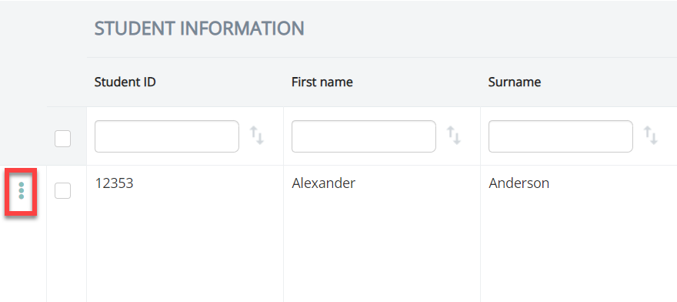Tick the checkbox for student 12353
Image resolution: width=677 pixels, height=302 pixels.
tap(62, 191)
